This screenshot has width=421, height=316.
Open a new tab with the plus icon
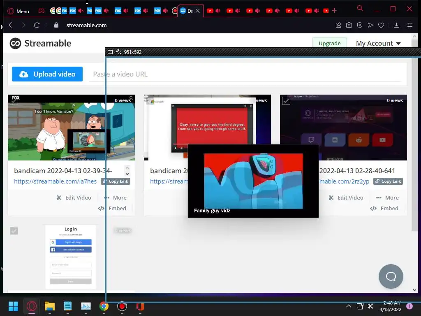pyautogui.click(x=334, y=10)
